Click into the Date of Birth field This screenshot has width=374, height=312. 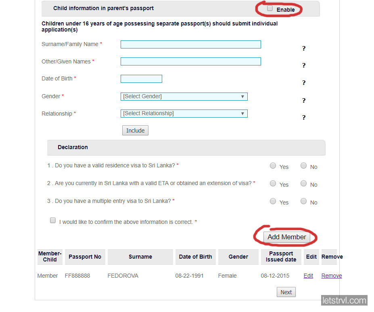point(141,79)
